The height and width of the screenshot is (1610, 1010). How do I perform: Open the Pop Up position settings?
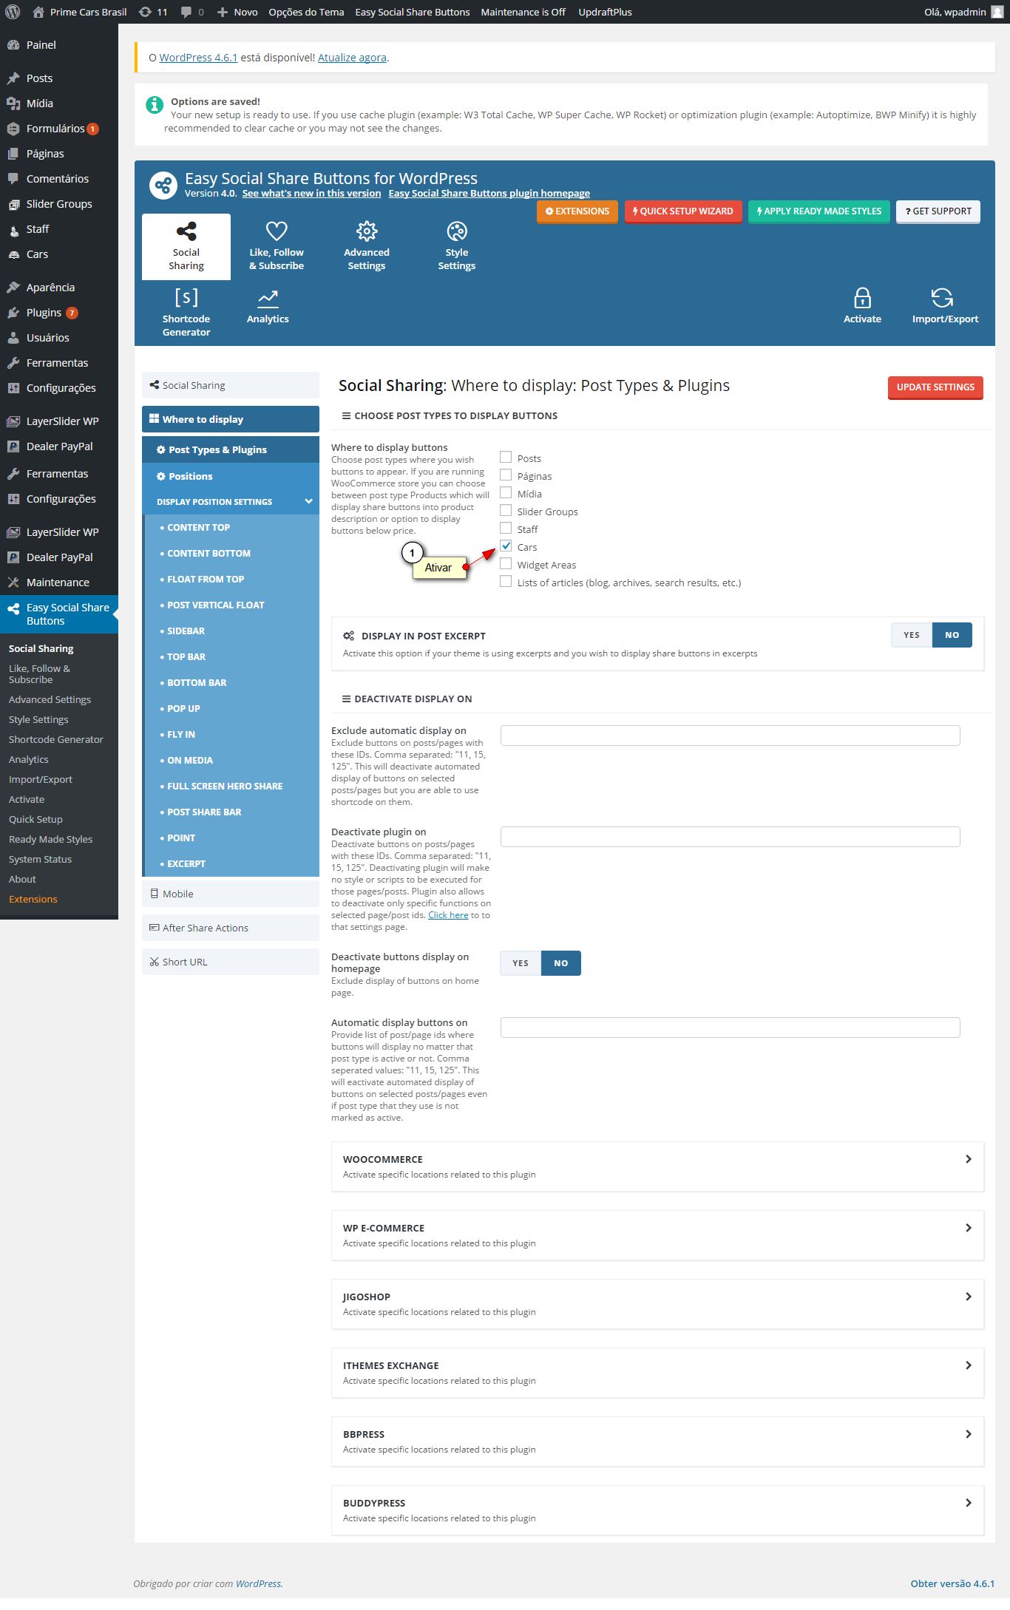232,709
